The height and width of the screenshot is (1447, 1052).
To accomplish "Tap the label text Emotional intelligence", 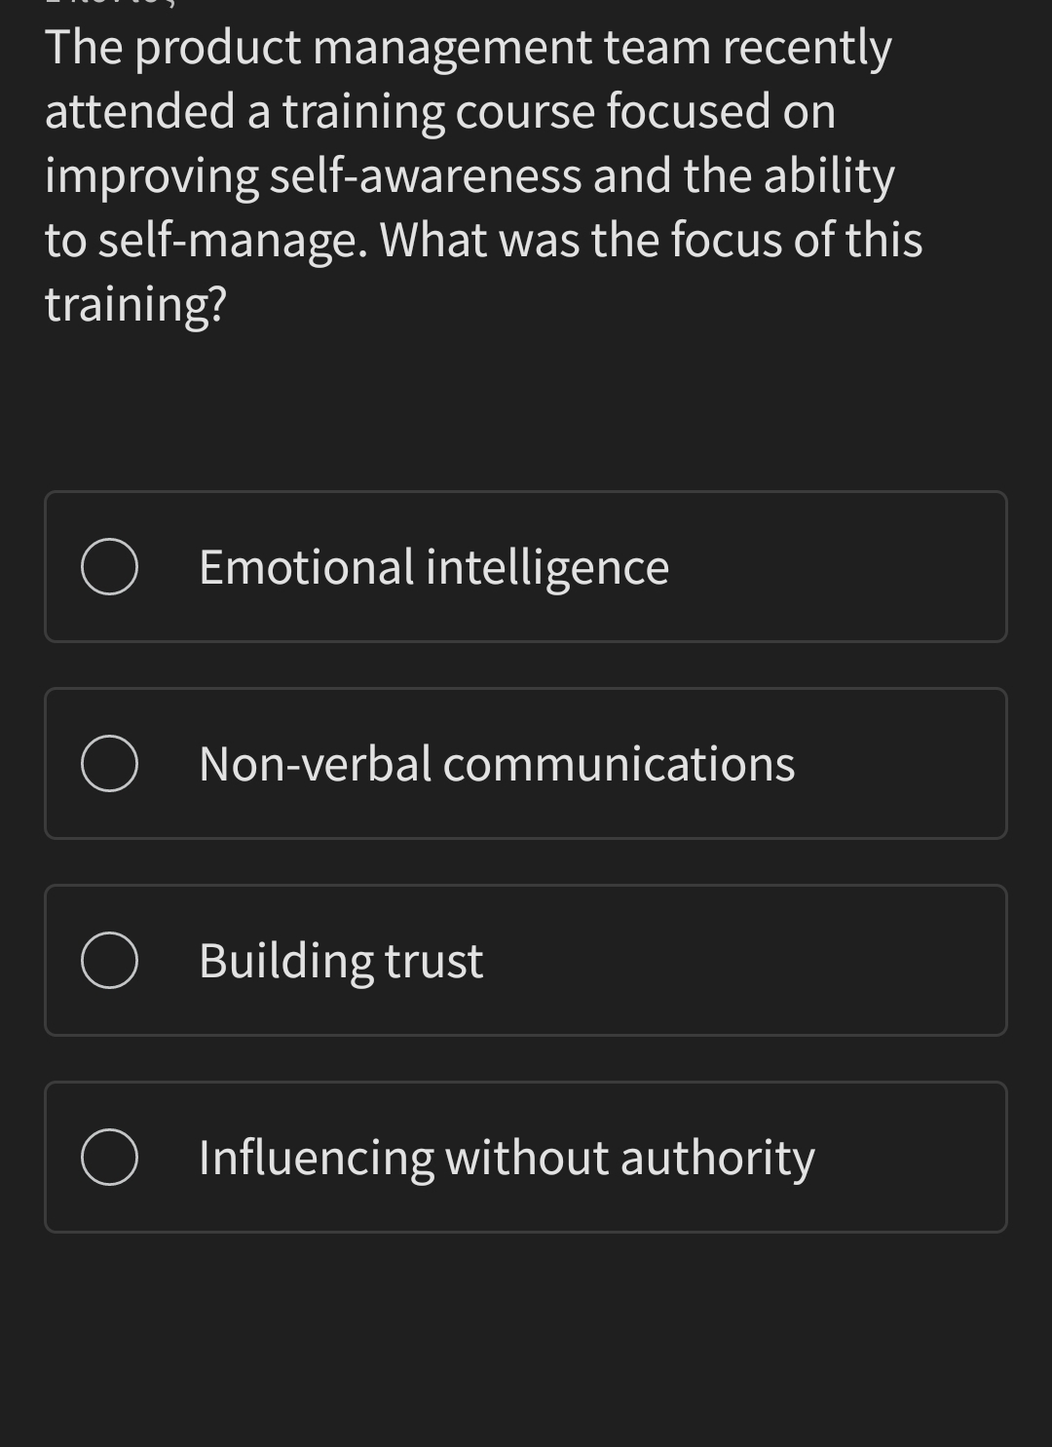I will [x=432, y=566].
